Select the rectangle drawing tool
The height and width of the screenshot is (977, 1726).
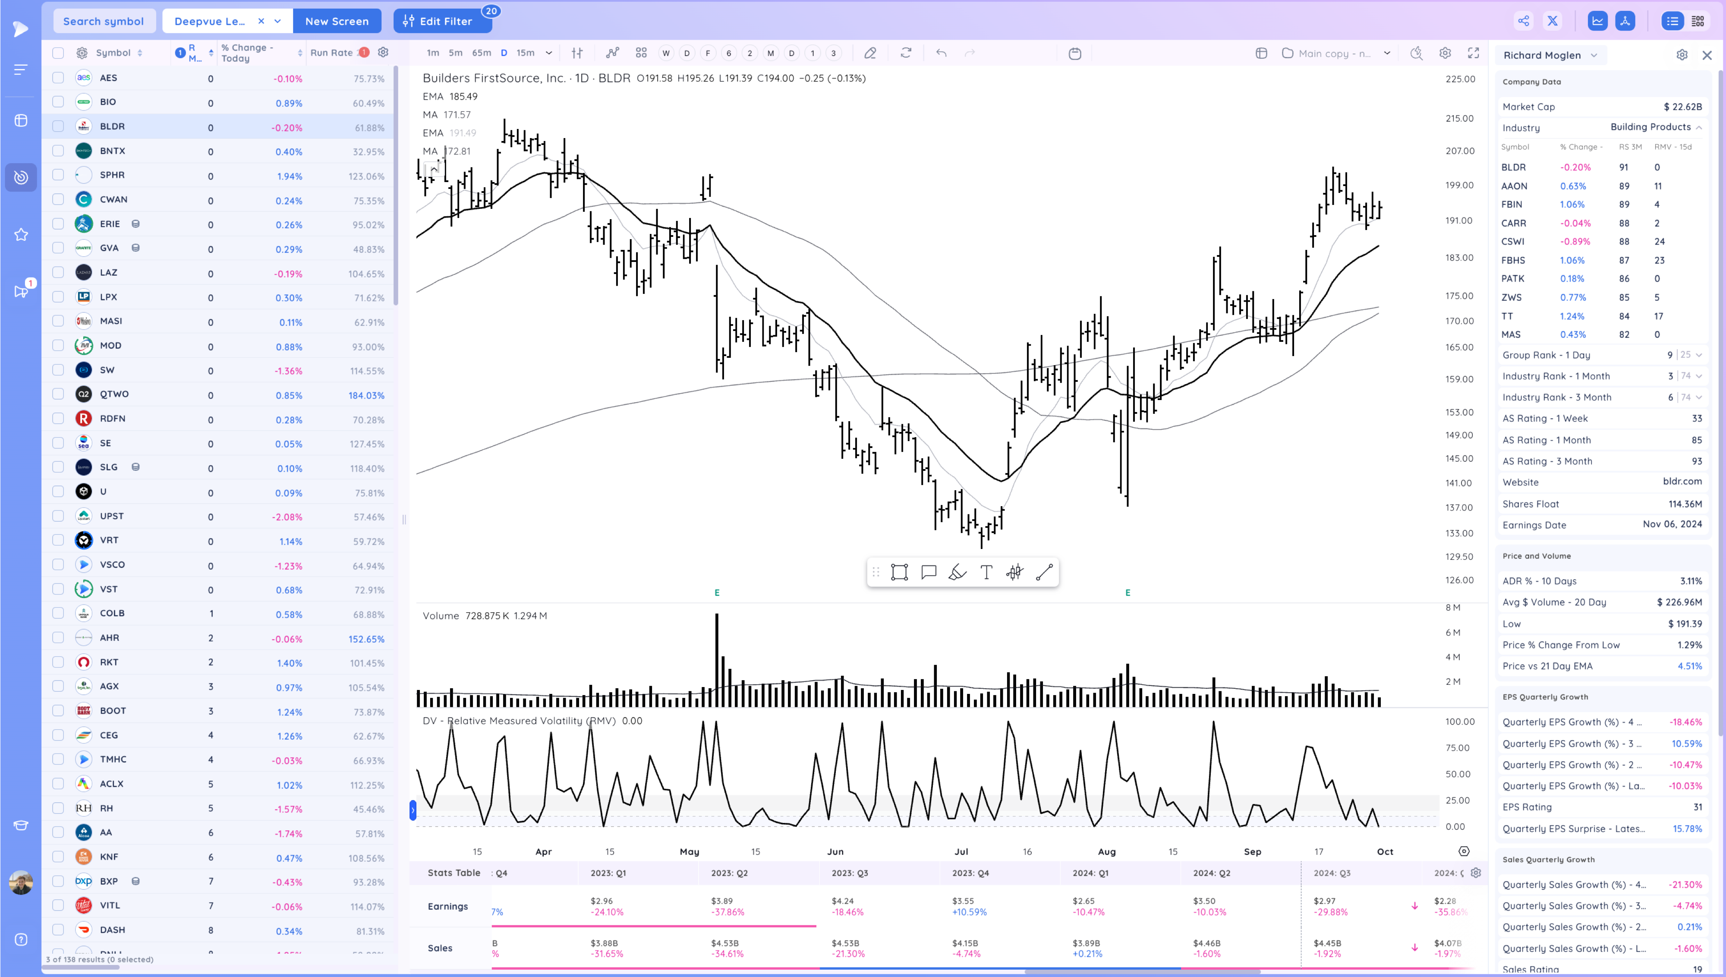[899, 572]
